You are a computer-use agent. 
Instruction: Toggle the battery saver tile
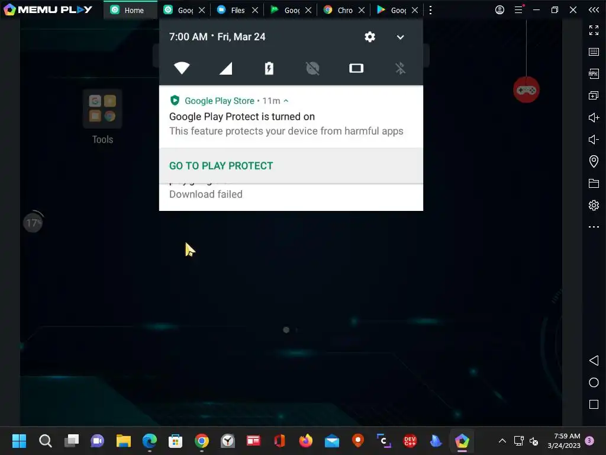[269, 68]
